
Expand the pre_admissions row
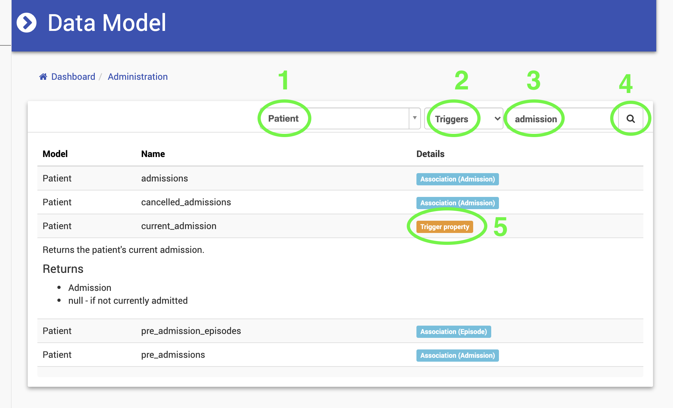pyautogui.click(x=173, y=355)
